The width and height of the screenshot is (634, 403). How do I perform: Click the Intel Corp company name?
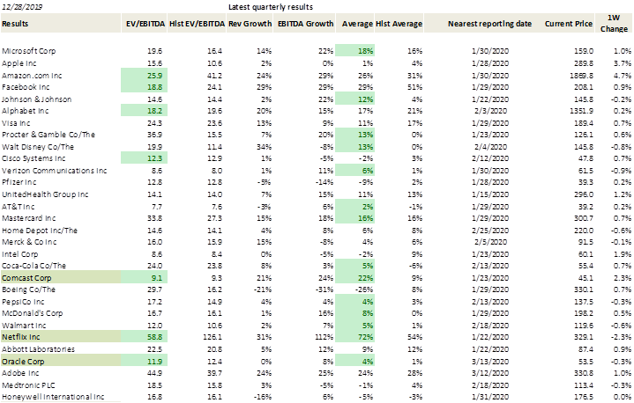click(19, 254)
